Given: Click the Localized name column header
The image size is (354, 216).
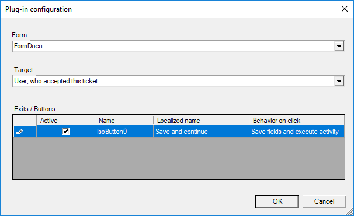Looking at the screenshot, I should 201,121.
